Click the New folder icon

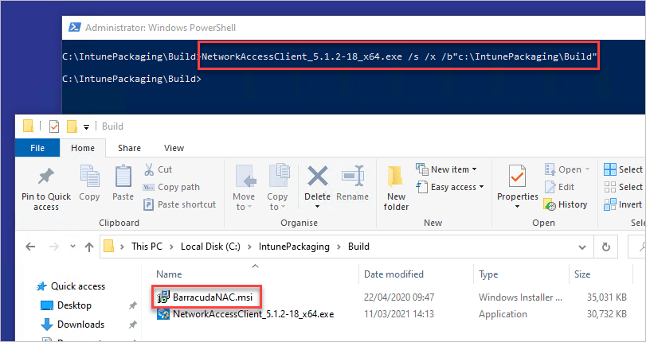point(396,177)
